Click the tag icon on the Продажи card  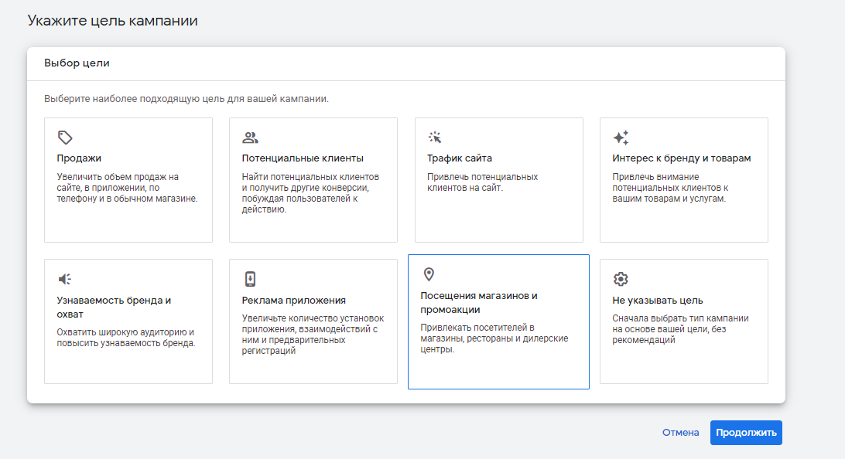click(65, 138)
